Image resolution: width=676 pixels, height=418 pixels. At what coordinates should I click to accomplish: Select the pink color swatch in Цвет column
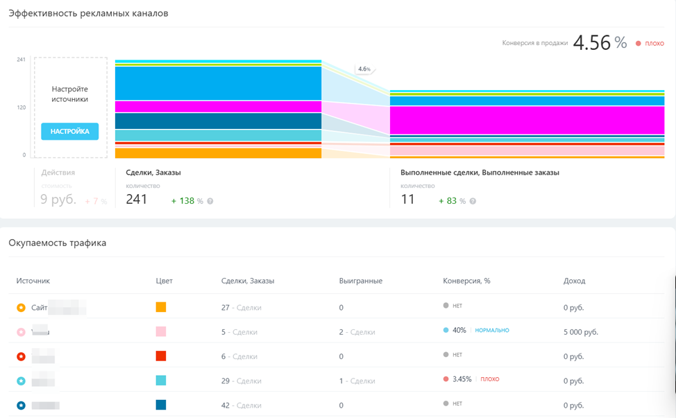[x=161, y=331]
